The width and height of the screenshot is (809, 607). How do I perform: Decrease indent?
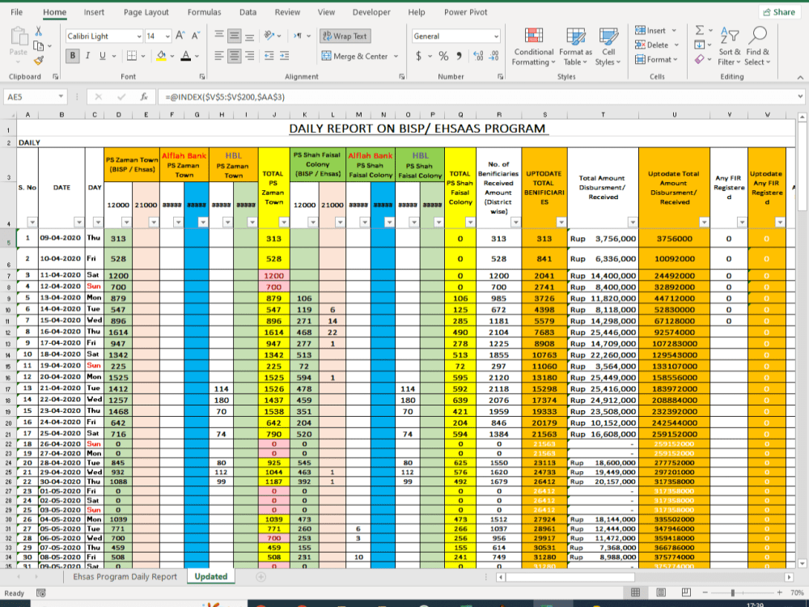click(269, 56)
